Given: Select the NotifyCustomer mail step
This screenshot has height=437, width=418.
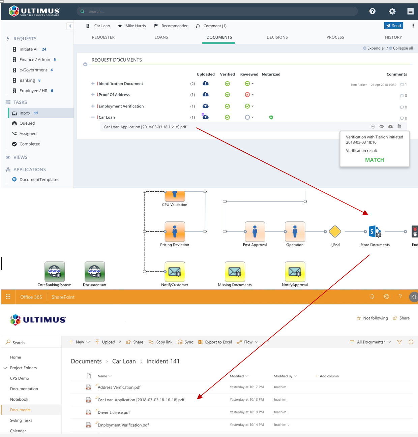Looking at the screenshot, I should point(175,272).
